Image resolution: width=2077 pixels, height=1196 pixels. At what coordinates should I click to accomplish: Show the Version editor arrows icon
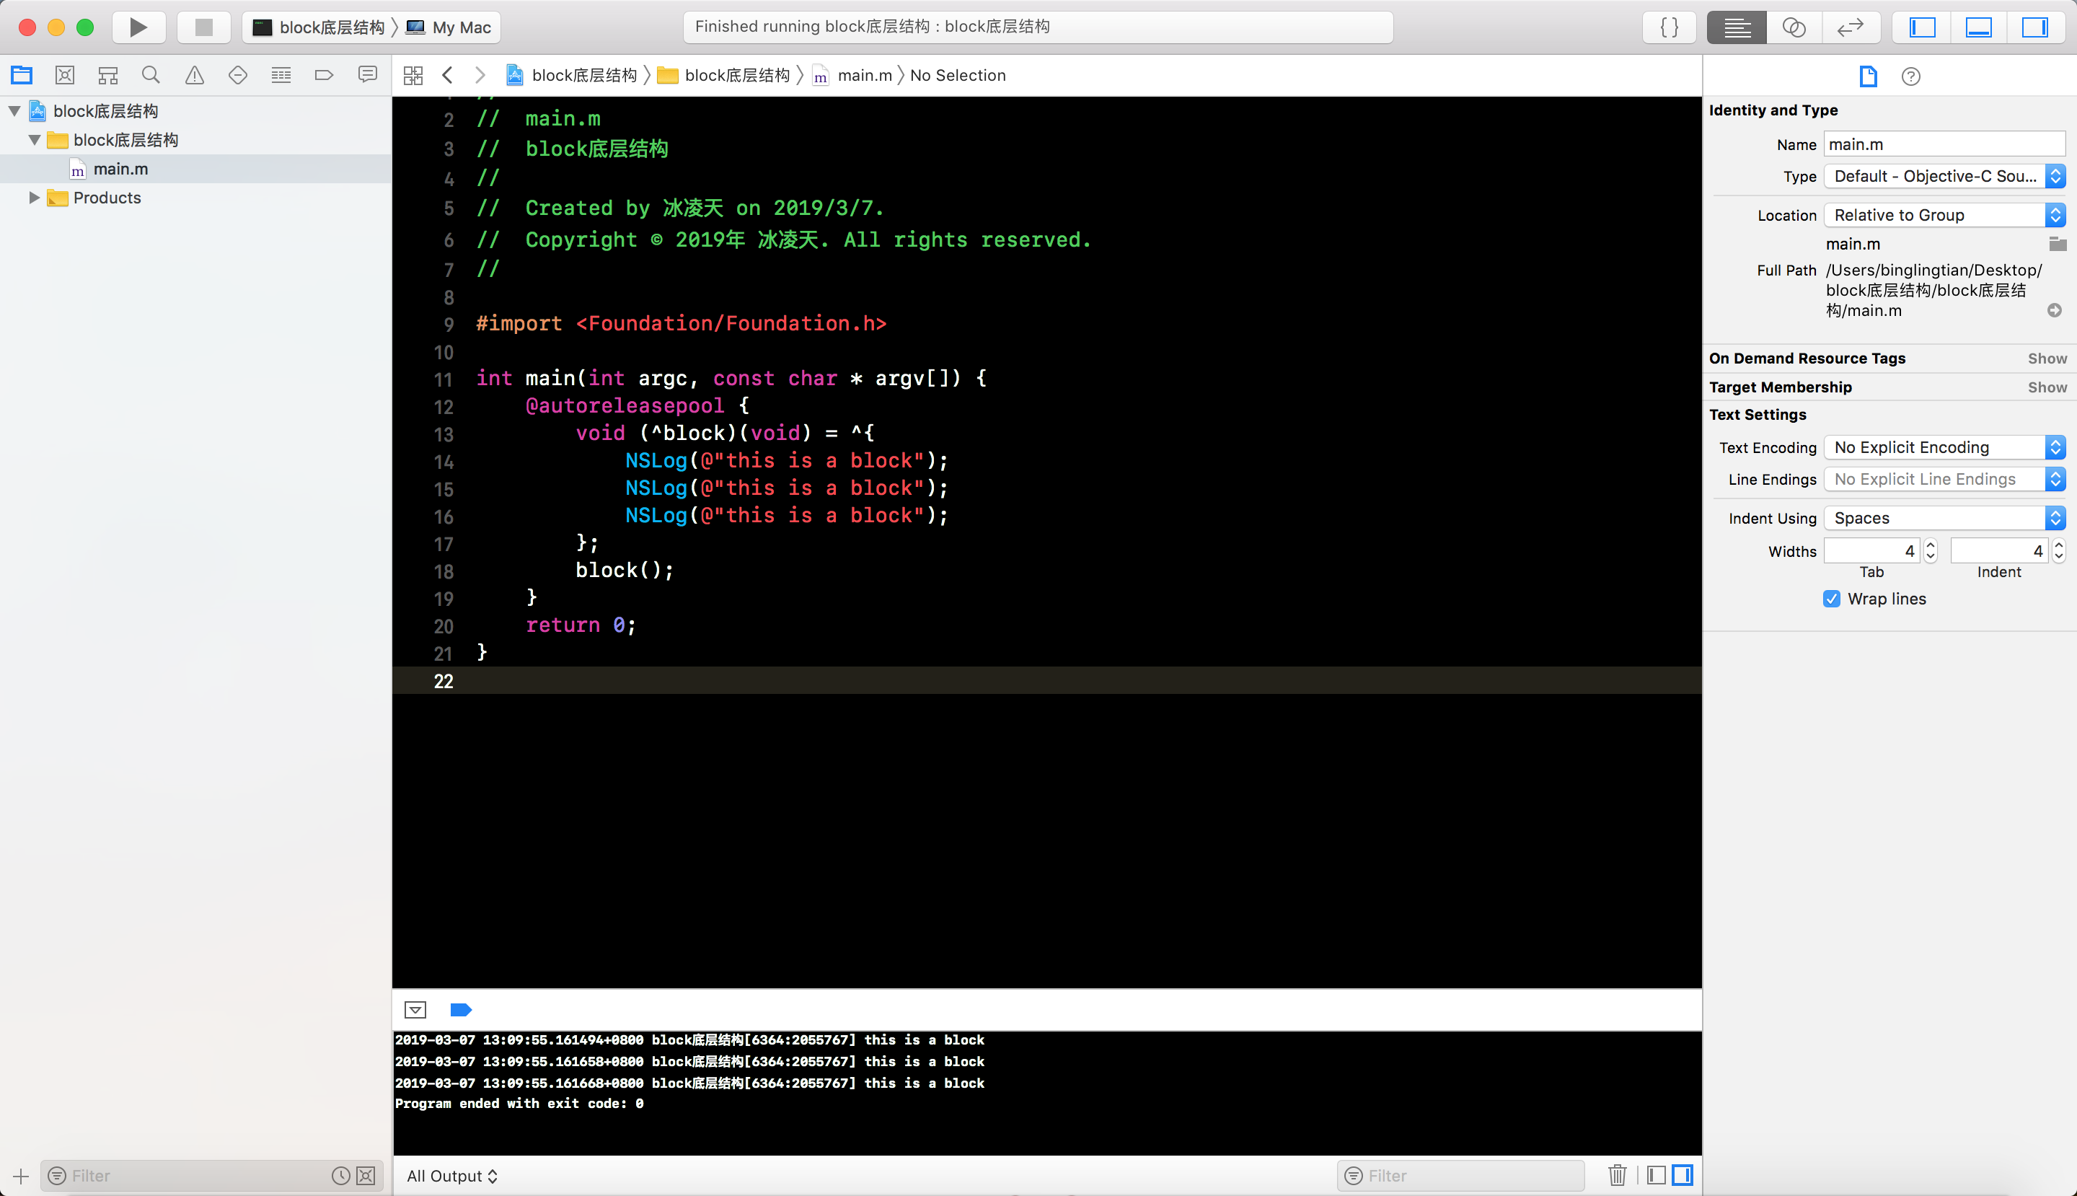click(1850, 27)
